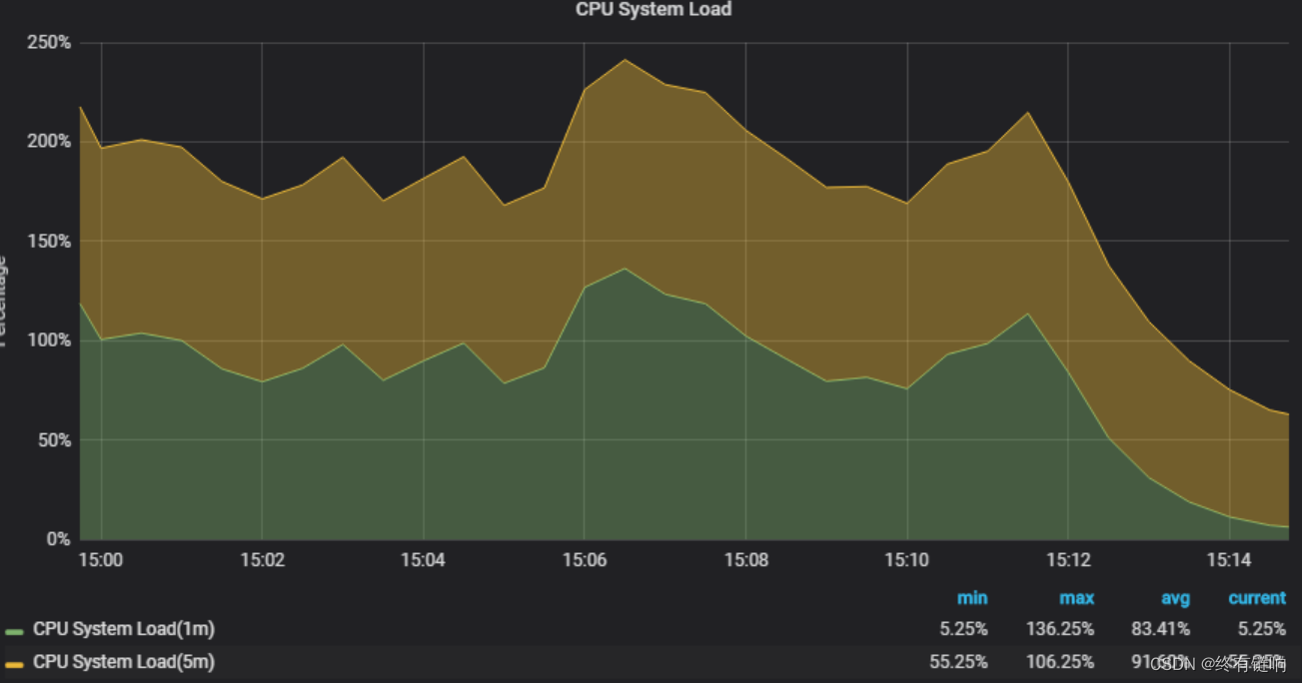
Task: Select max value 106.25% in Load(5m) row
Action: 1060,661
